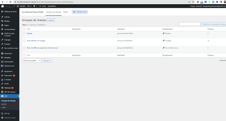Open 'Pour modifier la page Qui sommes-nous' link

coord(42,48)
